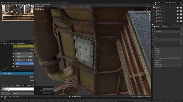The image size is (183, 102).
Task: Click the viewport navigation axis gizmo
Action: point(148,10)
